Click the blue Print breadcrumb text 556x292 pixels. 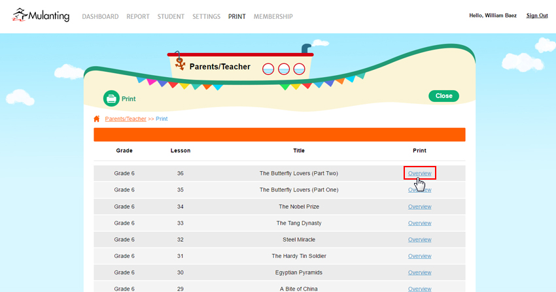pos(162,119)
